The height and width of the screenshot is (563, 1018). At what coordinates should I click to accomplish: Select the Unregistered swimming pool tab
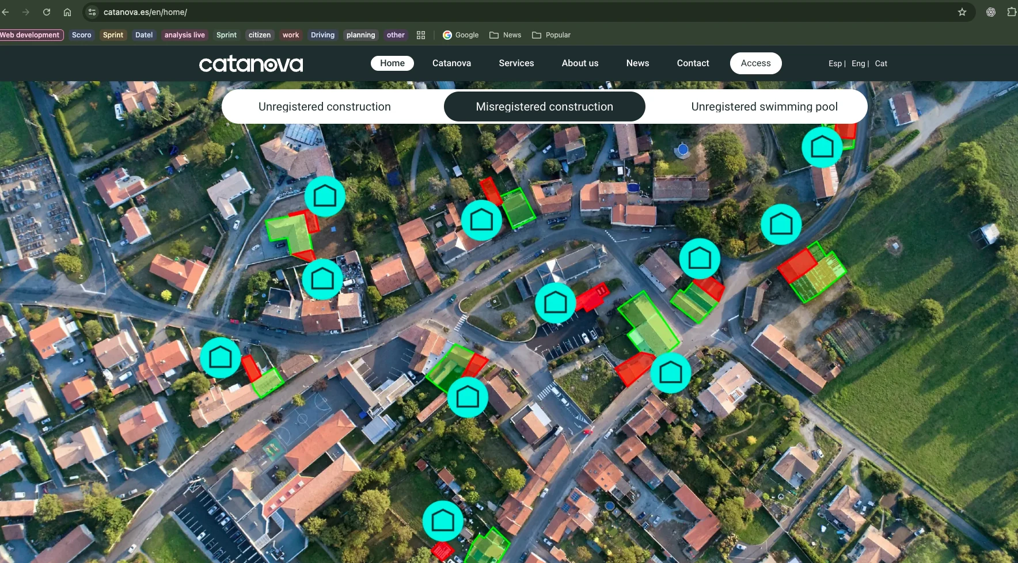(765, 106)
